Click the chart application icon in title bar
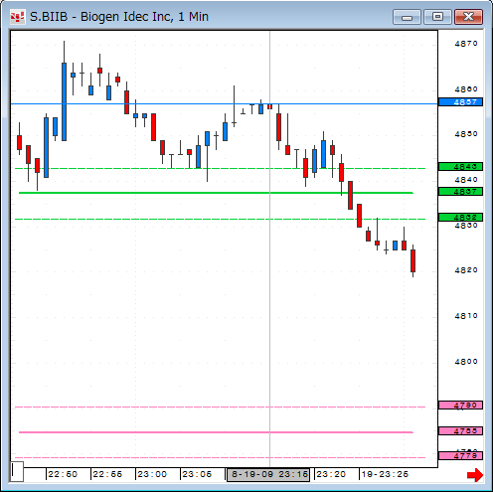Image resolution: width=493 pixels, height=492 pixels. (x=17, y=17)
